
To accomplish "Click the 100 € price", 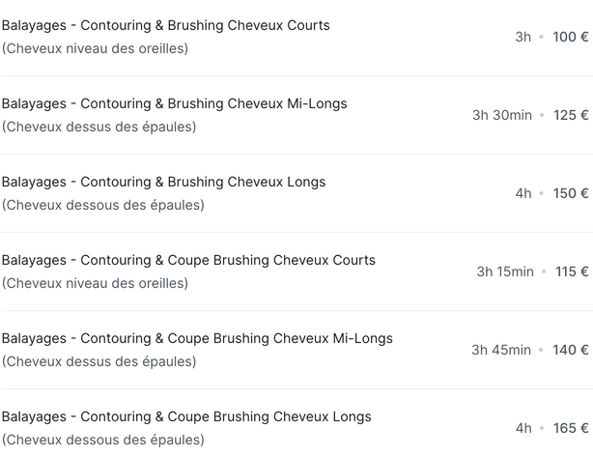I will (571, 37).
